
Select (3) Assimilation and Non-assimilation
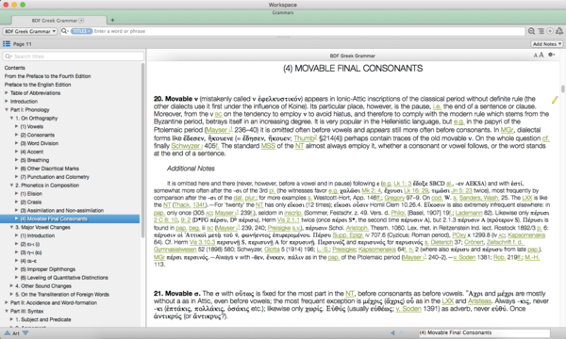pyautogui.click(x=62, y=210)
